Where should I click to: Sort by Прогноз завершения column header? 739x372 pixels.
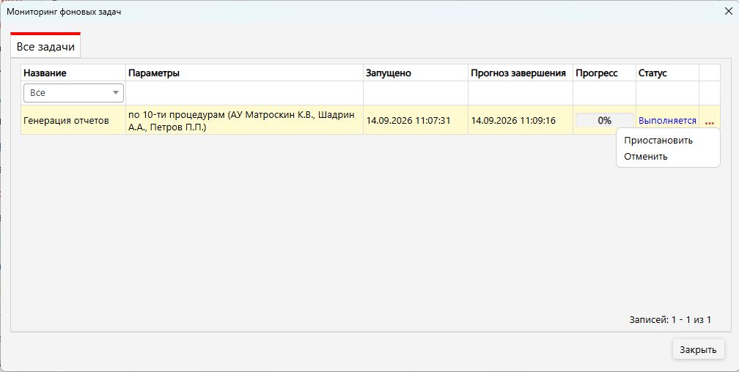521,73
